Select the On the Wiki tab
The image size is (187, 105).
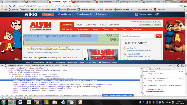(67, 25)
